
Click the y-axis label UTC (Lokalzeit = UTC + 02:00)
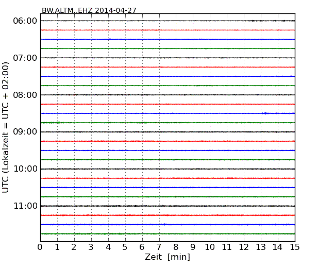[x=6, y=127]
